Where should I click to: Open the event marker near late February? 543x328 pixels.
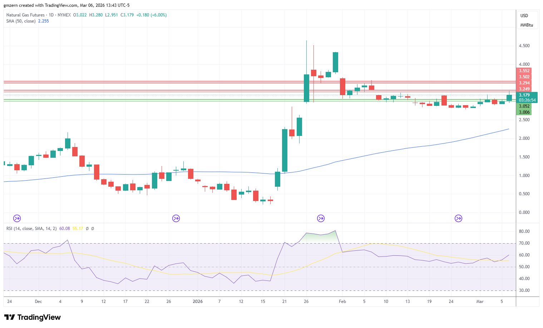tap(458, 218)
